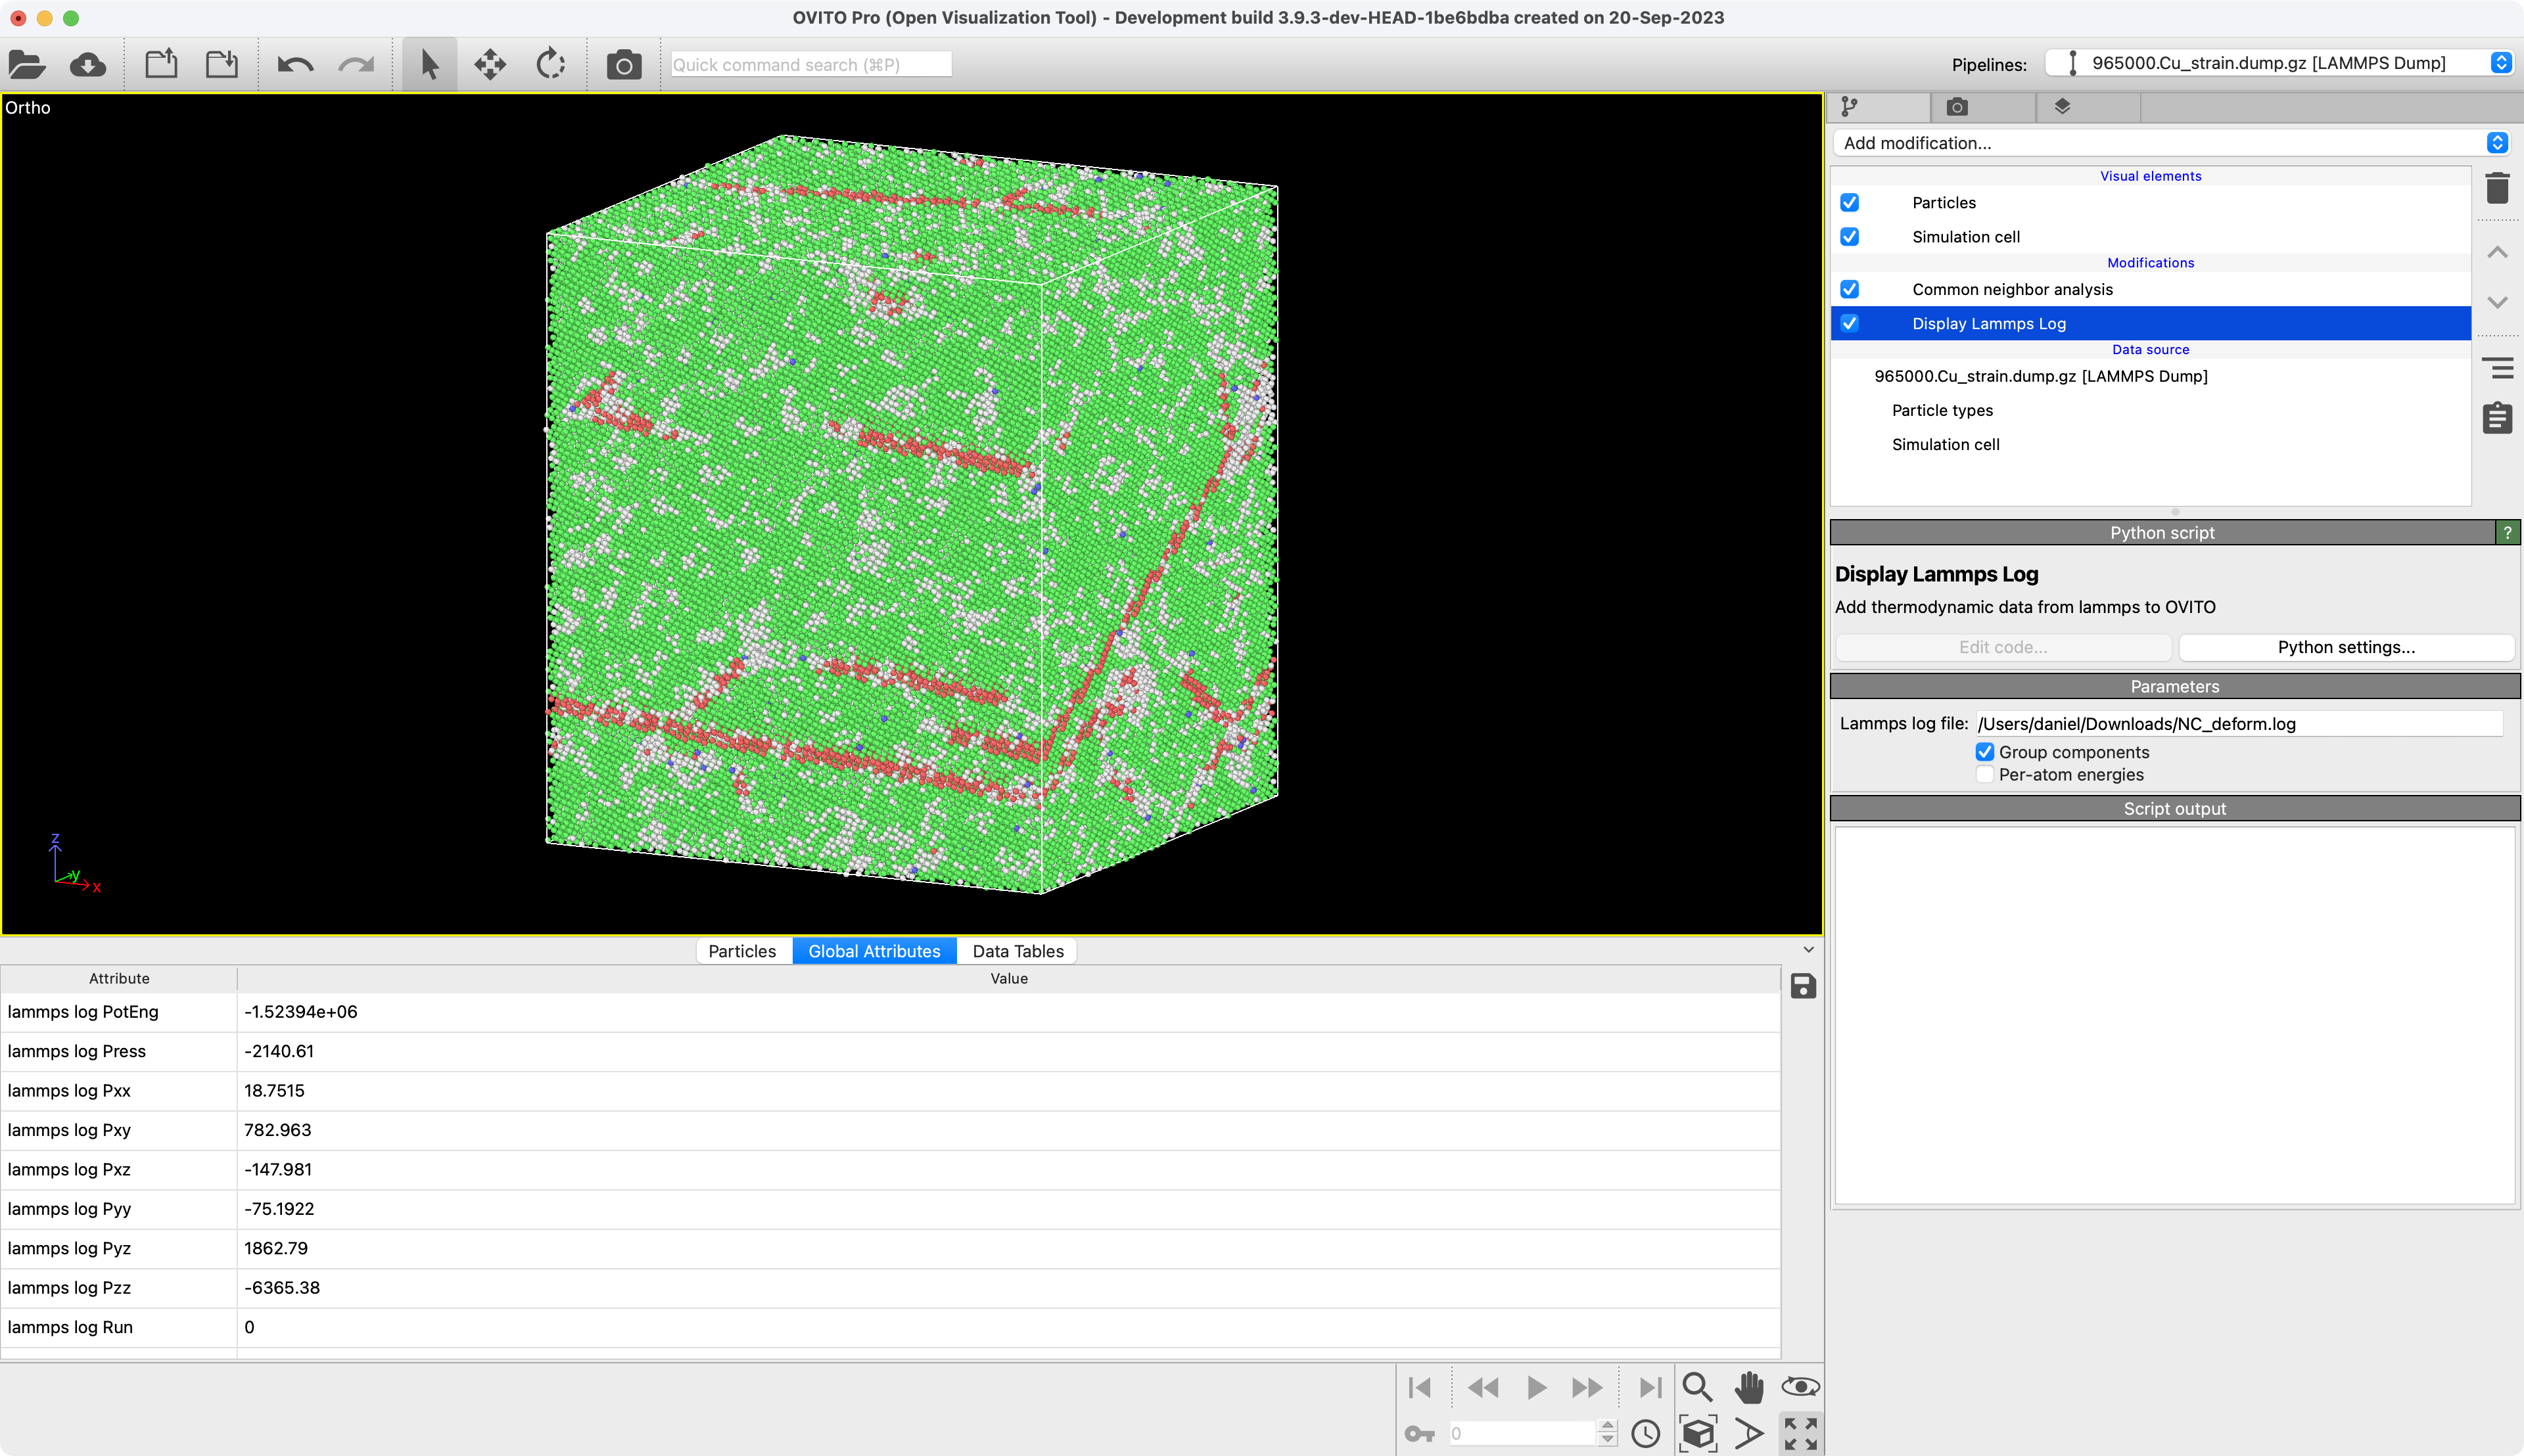
Task: Select the rotate viewport mode icon
Action: pos(551,65)
